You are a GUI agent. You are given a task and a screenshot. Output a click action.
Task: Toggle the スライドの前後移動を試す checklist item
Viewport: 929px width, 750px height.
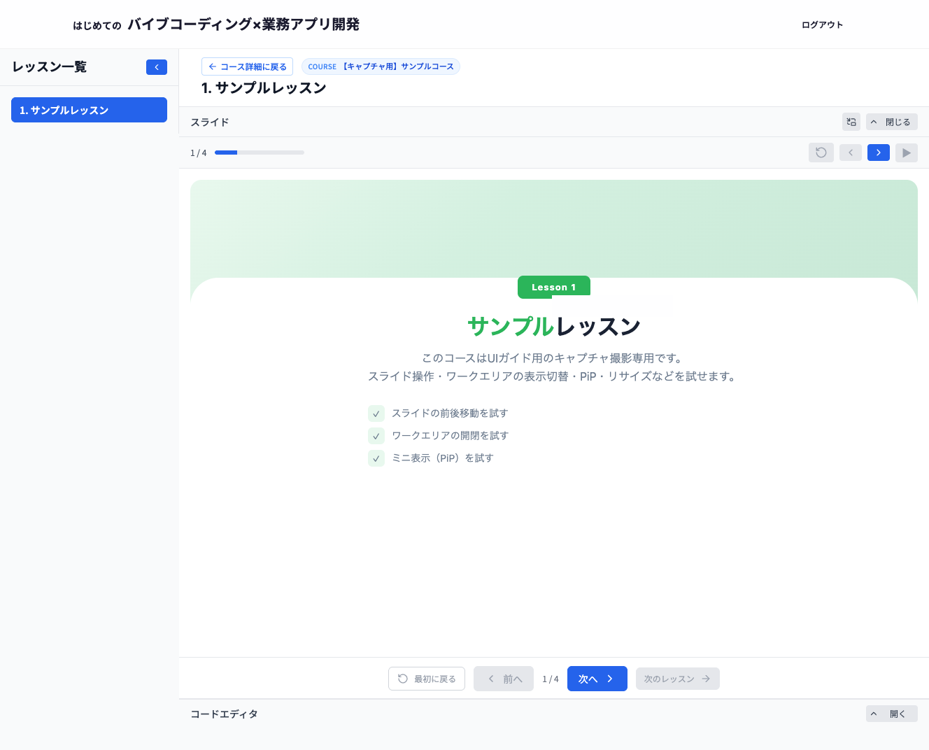[376, 413]
